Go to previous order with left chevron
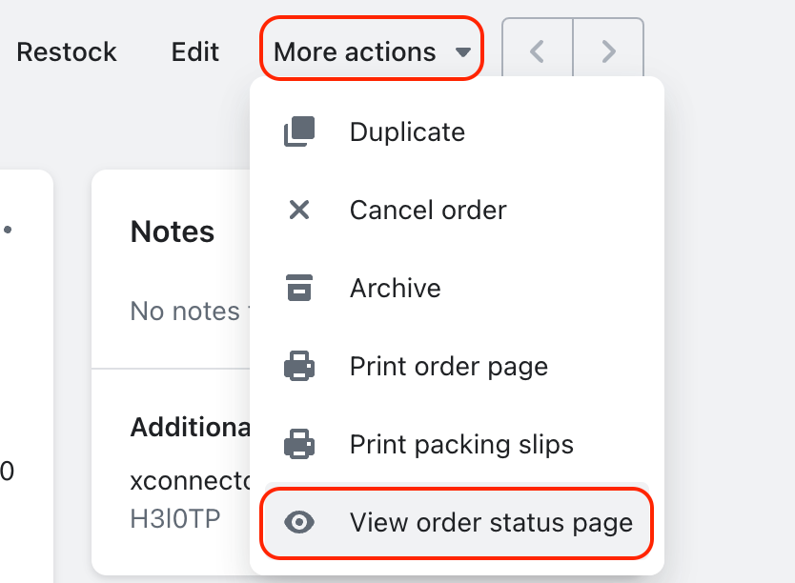Image resolution: width=795 pixels, height=583 pixels. [538, 51]
